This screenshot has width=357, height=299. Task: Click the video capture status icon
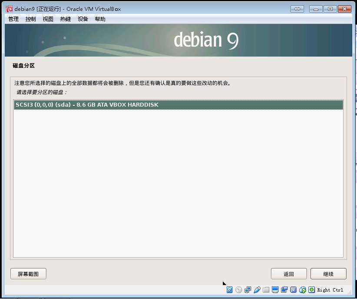click(284, 289)
